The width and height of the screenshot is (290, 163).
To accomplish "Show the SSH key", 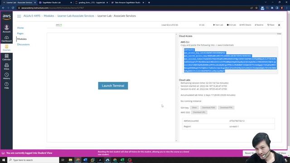I will pyautogui.click(x=194, y=108).
